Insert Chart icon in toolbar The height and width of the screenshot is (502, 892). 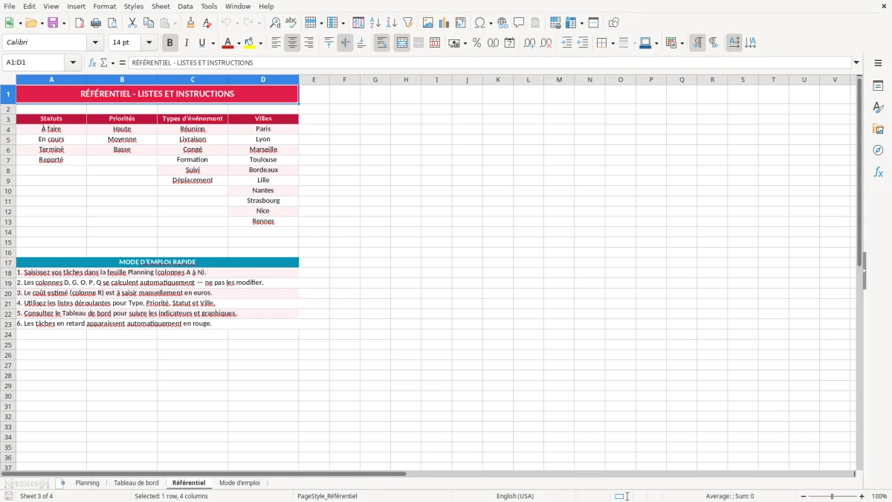pyautogui.click(x=445, y=23)
